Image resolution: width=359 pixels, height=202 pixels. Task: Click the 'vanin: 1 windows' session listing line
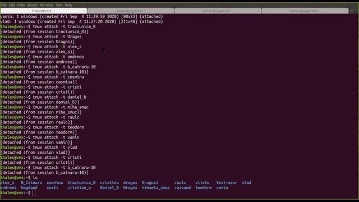[x=81, y=16]
